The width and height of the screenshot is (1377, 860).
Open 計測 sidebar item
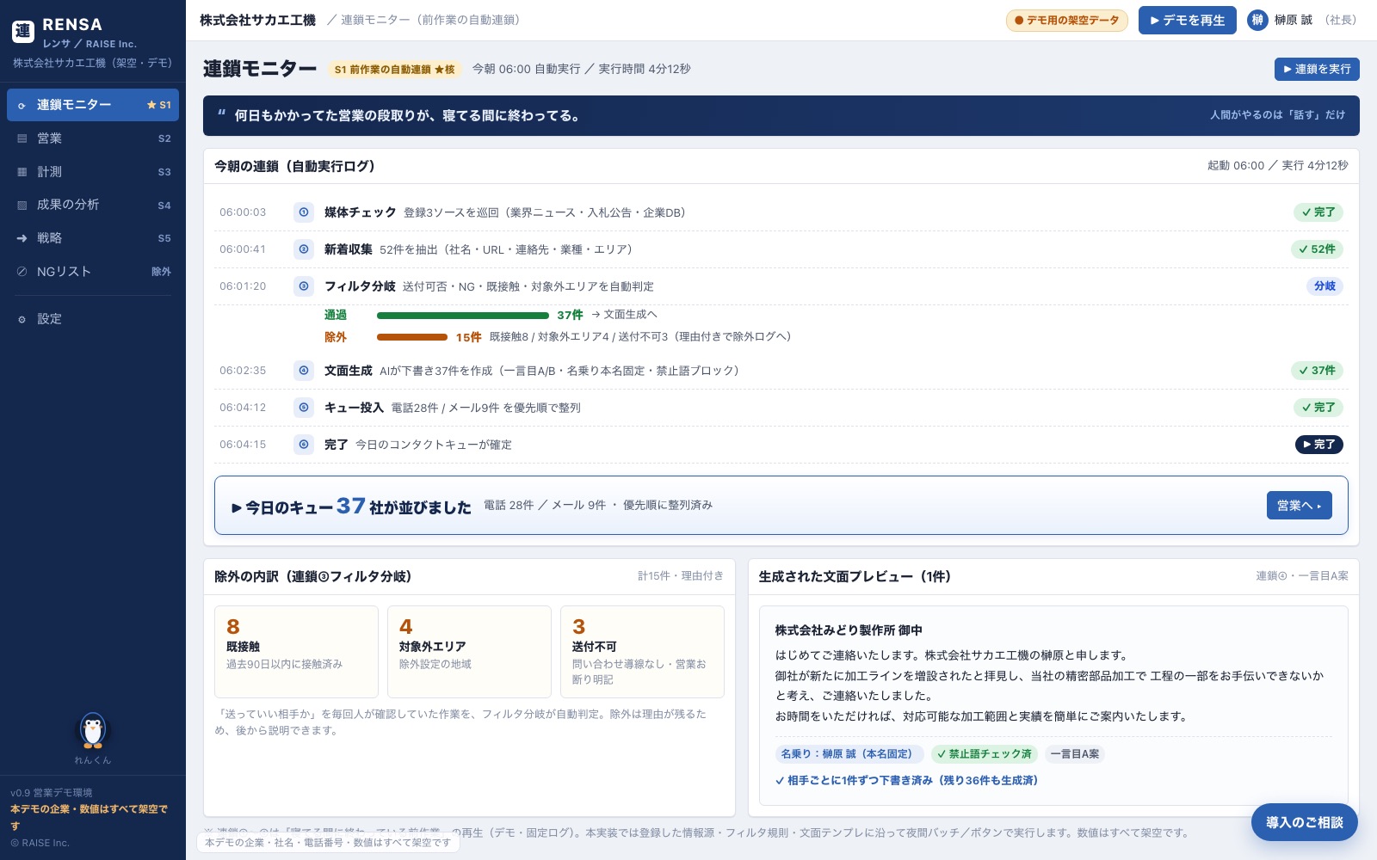(93, 172)
